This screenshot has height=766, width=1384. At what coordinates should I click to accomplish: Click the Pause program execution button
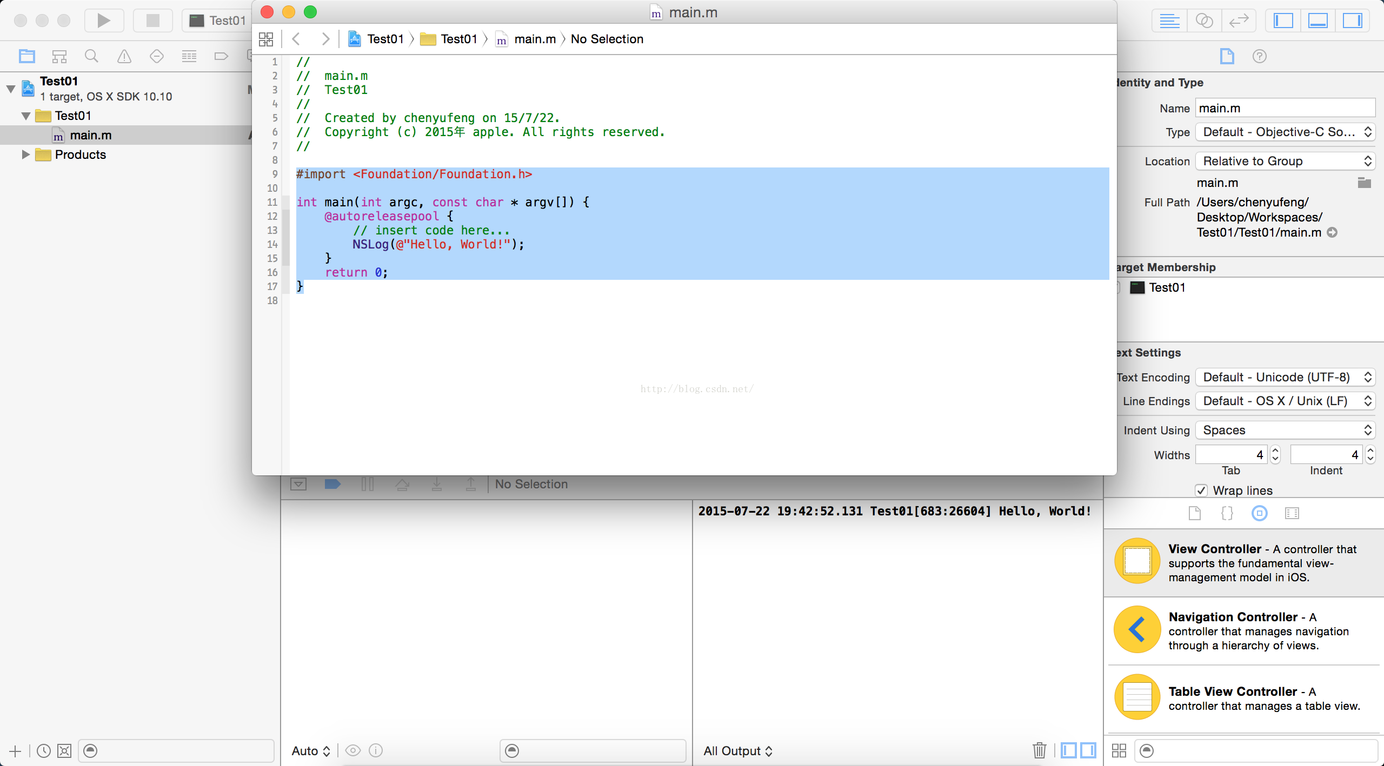coord(368,484)
